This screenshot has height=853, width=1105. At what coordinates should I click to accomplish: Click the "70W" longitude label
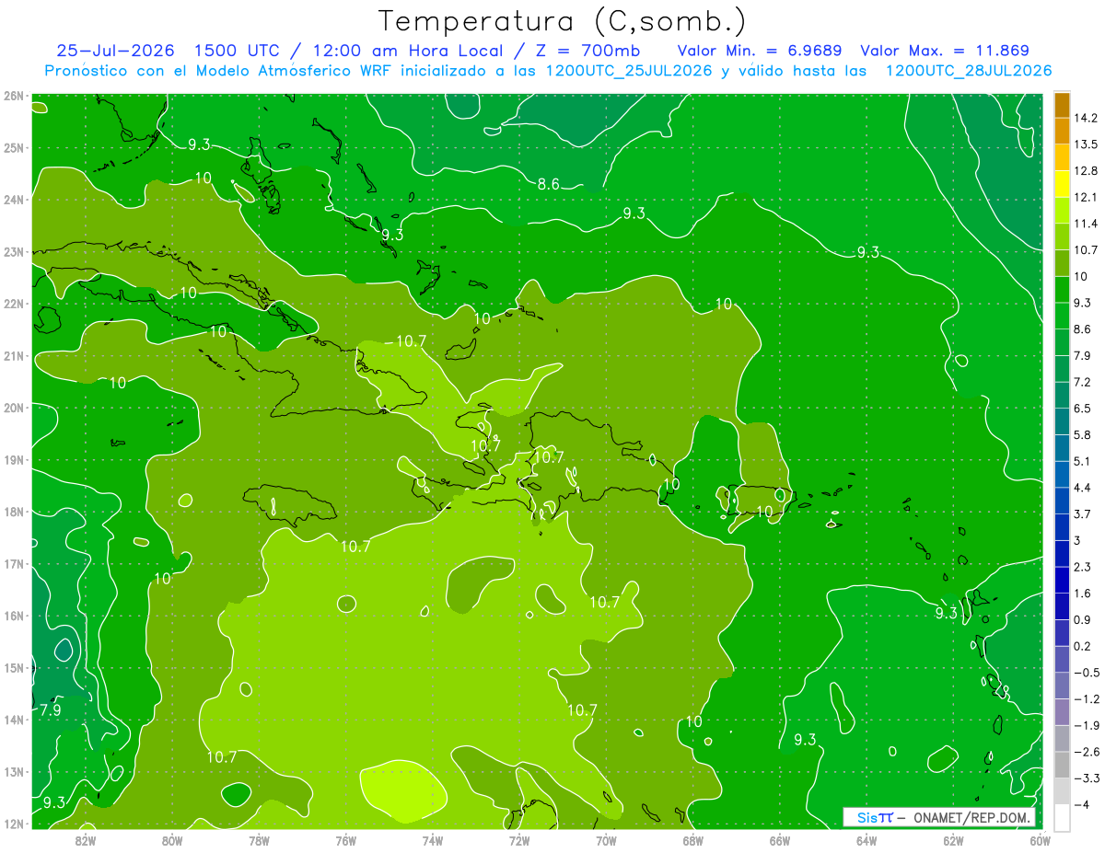(x=606, y=839)
